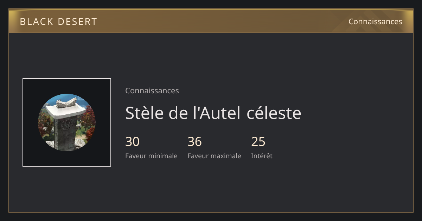This screenshot has height=221, width=422.
Task: Click the interest value 25
Action: (x=258, y=142)
